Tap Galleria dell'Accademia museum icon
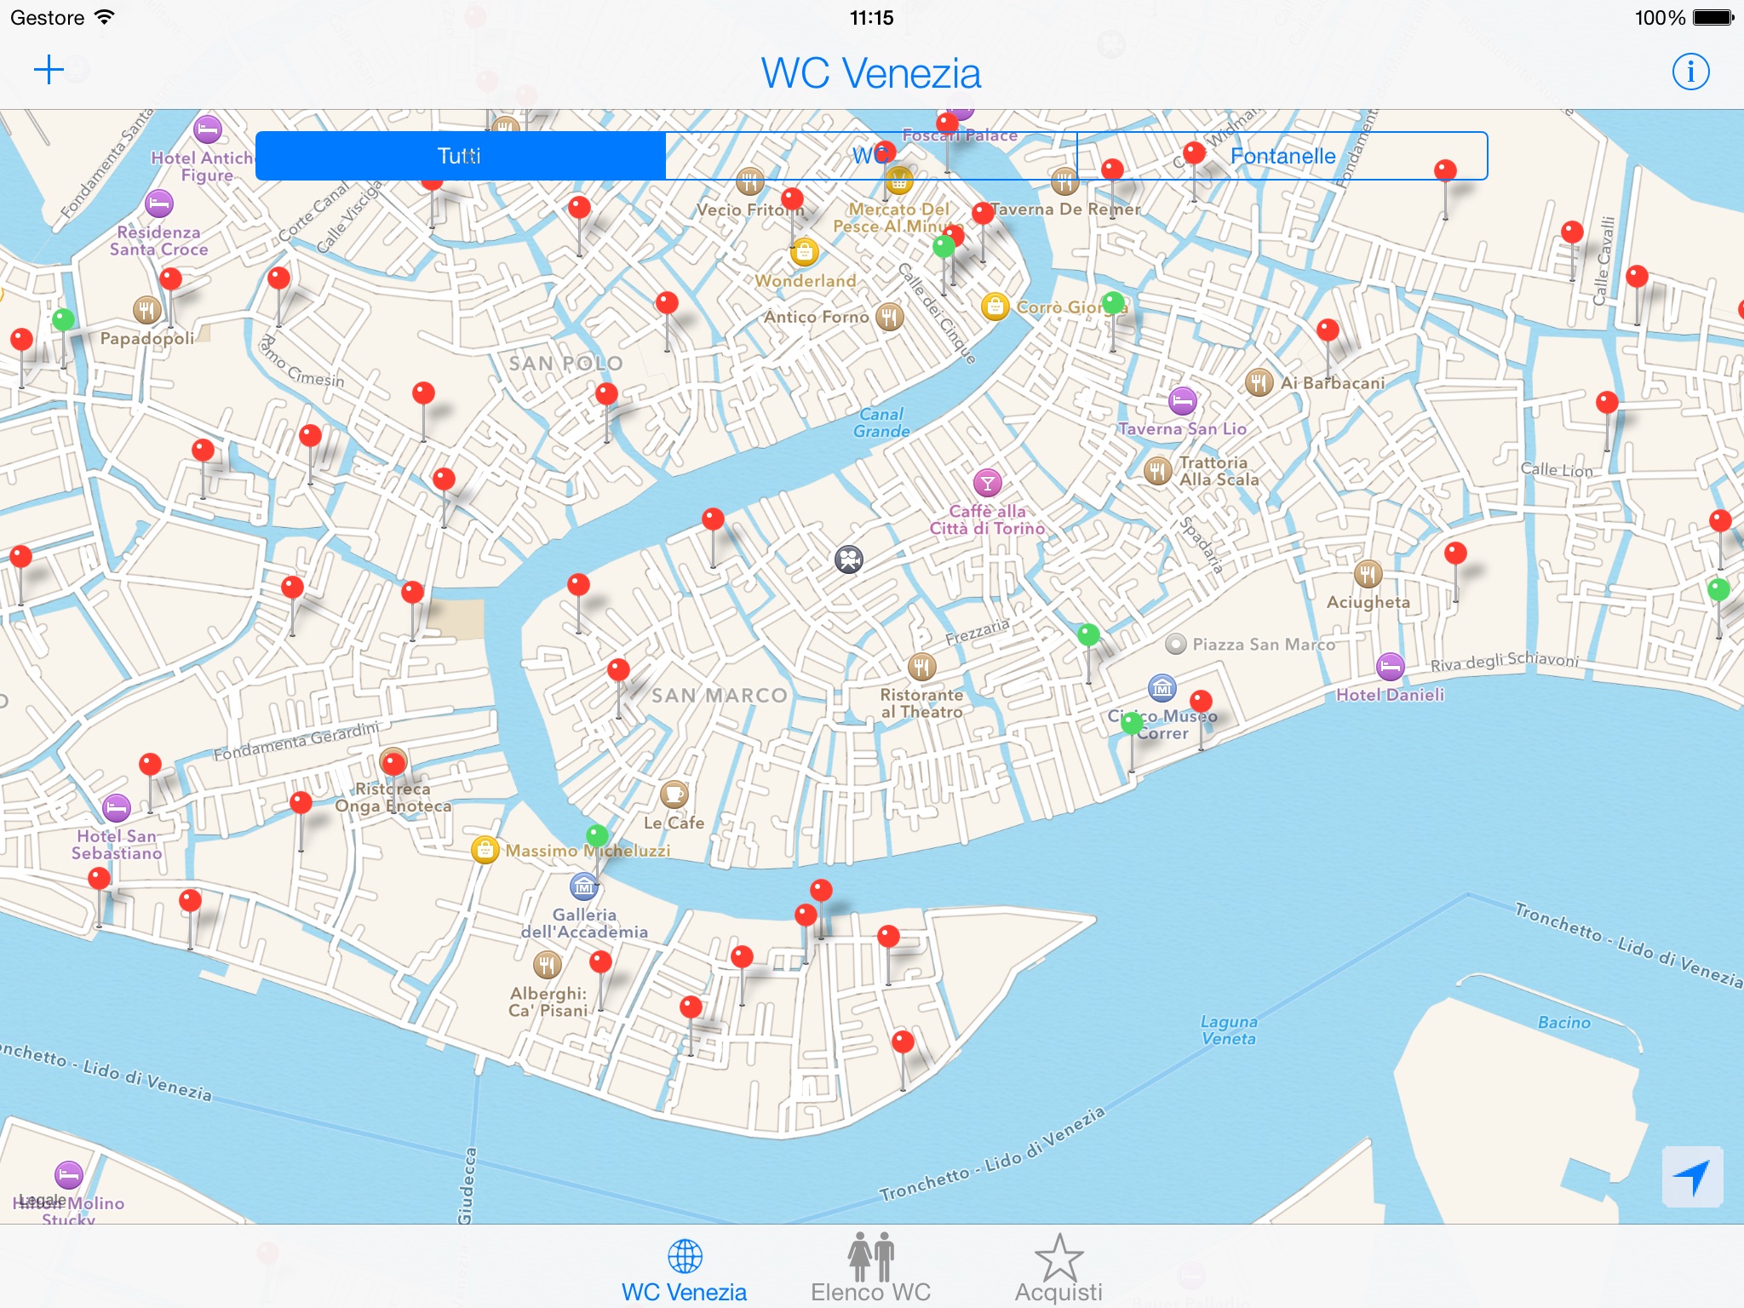 point(584,887)
